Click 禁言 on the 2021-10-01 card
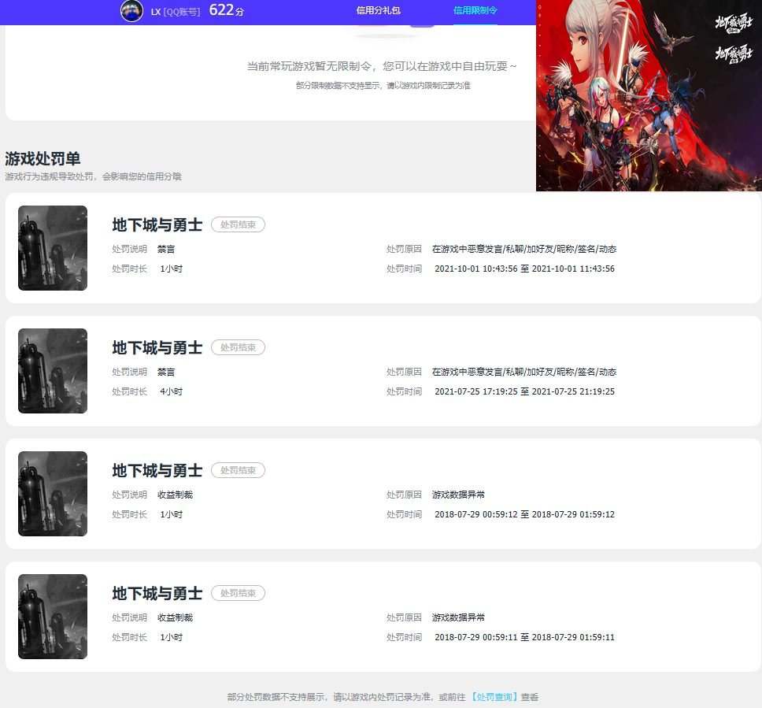762x708 pixels. point(166,249)
